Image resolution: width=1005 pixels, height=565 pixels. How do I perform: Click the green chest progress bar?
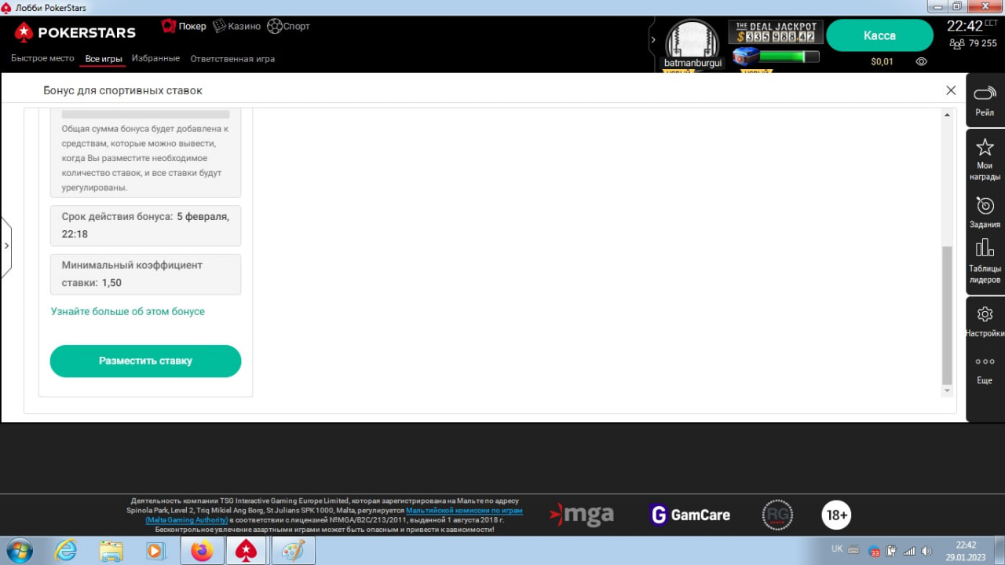pyautogui.click(x=789, y=57)
